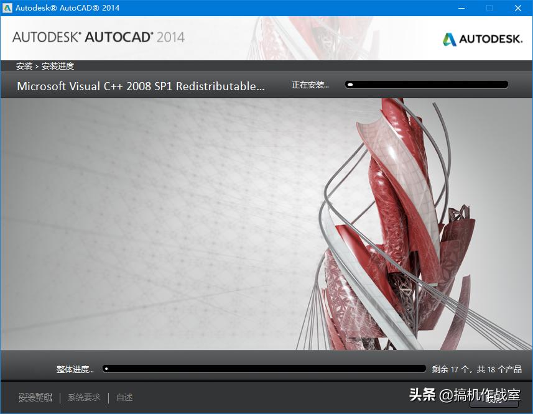Click the AUTOCAD 2014 product logo banner
The image size is (533, 414).
click(x=100, y=38)
